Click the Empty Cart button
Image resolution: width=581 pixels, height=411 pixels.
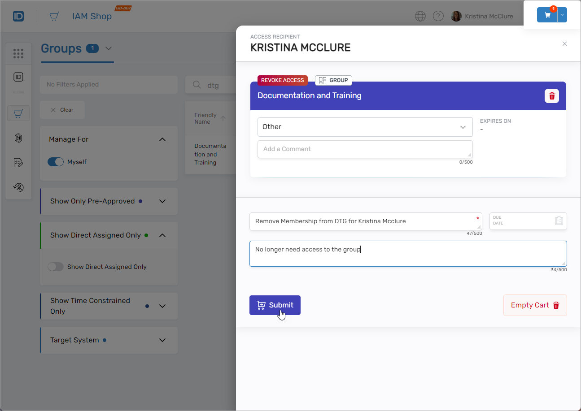point(535,305)
